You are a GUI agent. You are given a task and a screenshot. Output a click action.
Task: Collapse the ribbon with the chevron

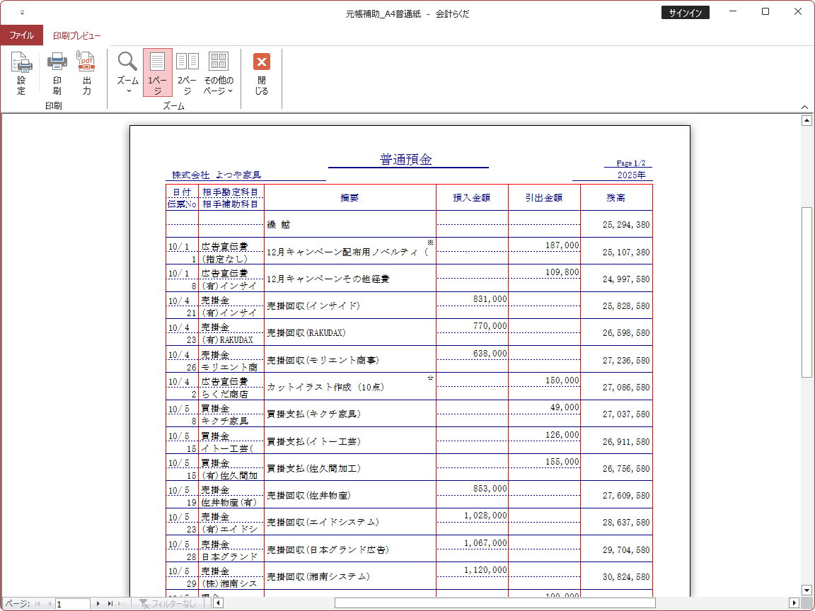click(804, 107)
